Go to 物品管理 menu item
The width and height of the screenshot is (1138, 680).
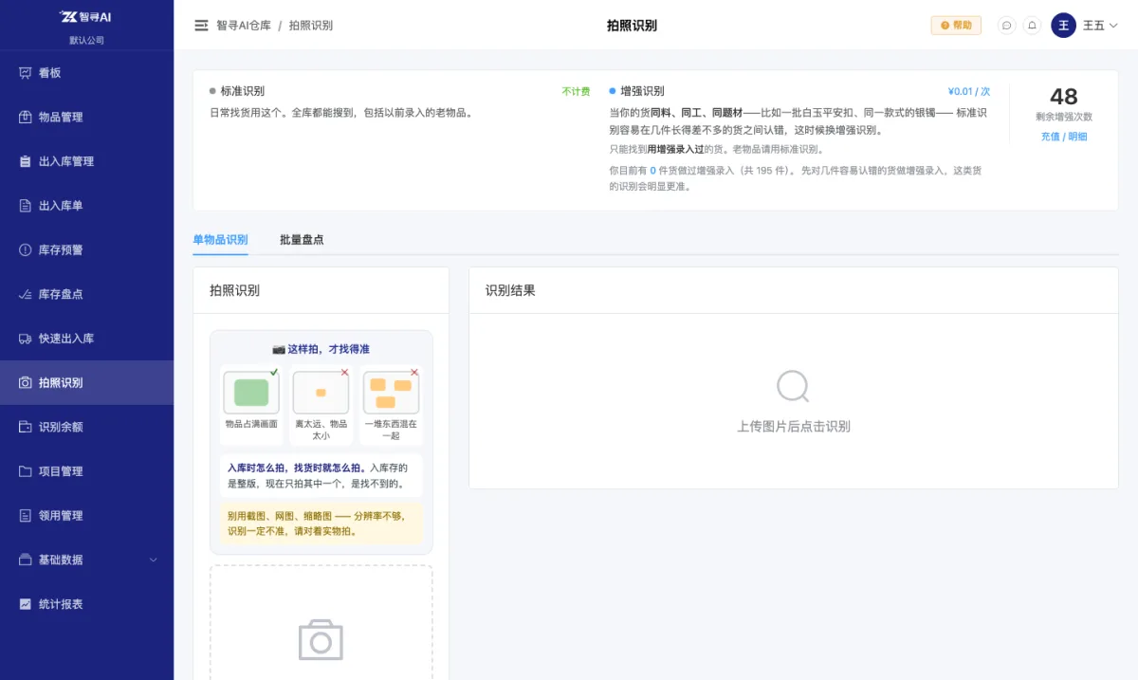coord(86,118)
